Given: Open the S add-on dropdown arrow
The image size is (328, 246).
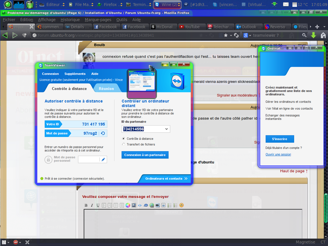Looking at the screenshot, I should click(x=8, y=242).
